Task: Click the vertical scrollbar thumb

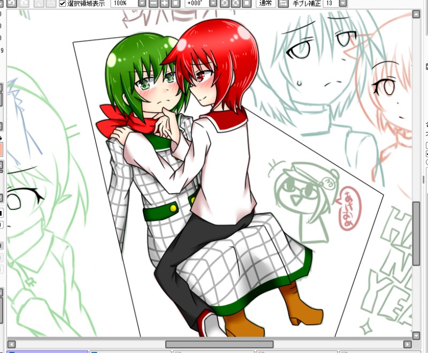Action: (416, 234)
